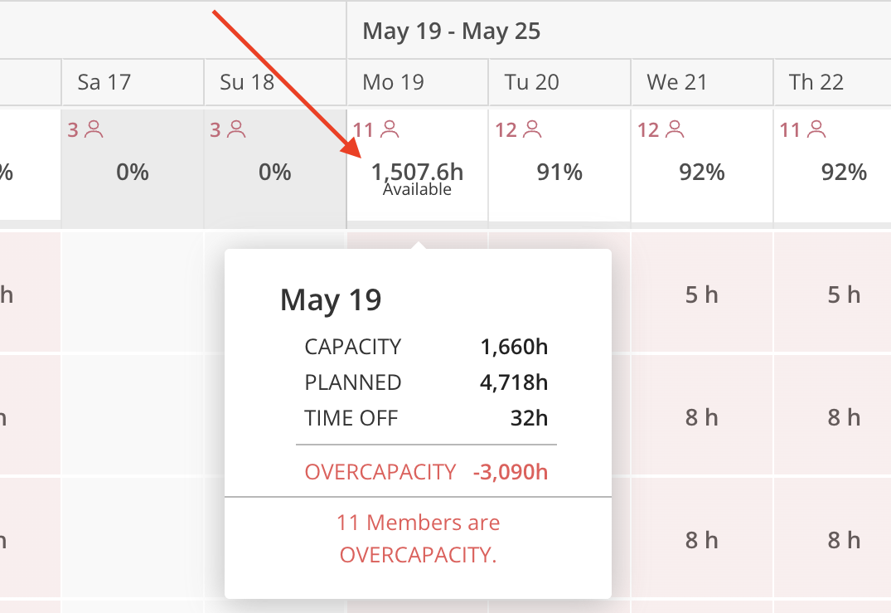Click the 5 h cell under We 21

click(x=702, y=294)
